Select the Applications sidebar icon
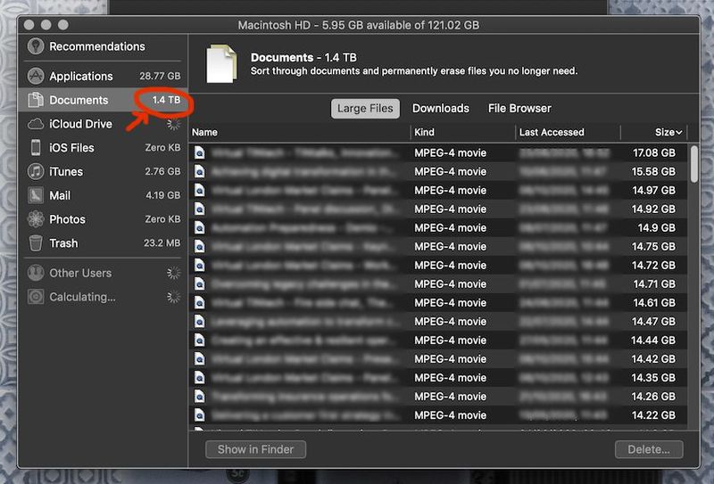 (x=36, y=76)
